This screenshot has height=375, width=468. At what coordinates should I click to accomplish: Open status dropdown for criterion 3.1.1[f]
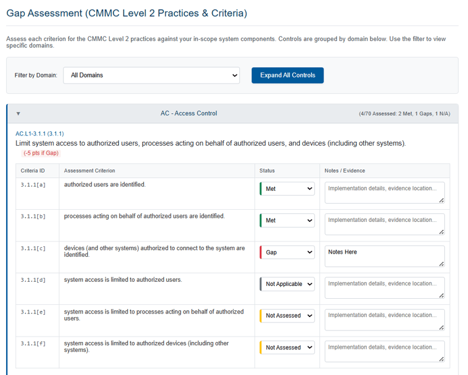[287, 348]
